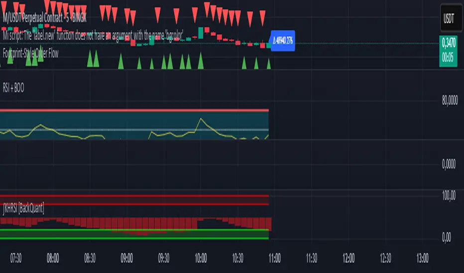Viewport: 464px width, 273px height.
Task: Click the rightmost green up-triangle buy marker
Action: [x=269, y=64]
